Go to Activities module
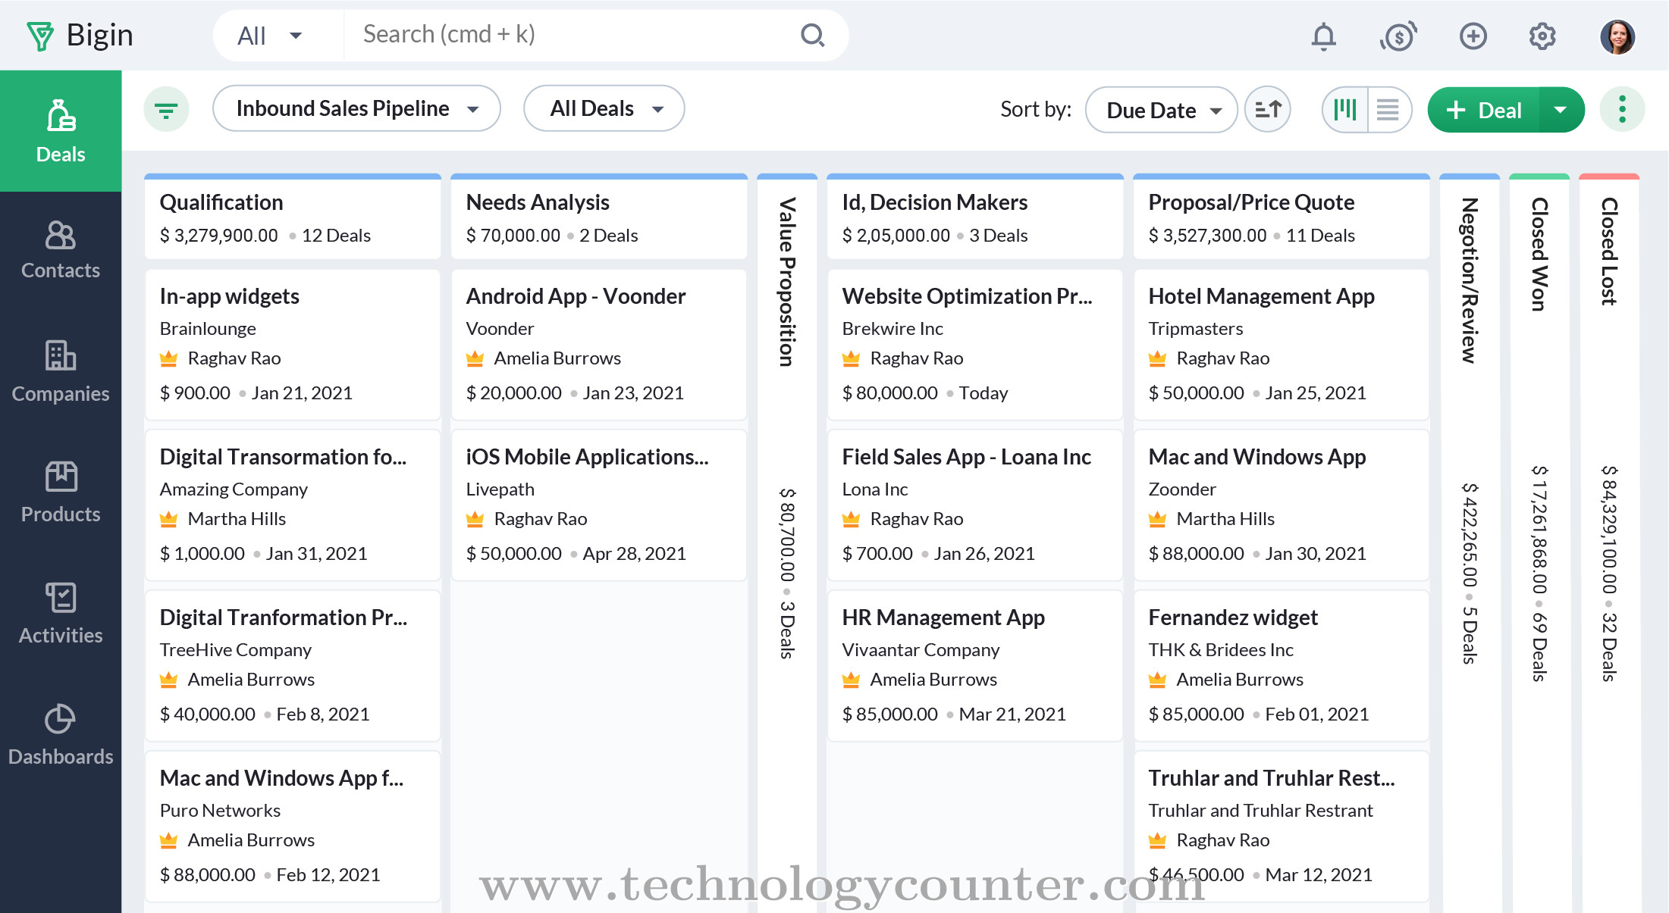Image resolution: width=1669 pixels, height=913 pixels. [61, 614]
